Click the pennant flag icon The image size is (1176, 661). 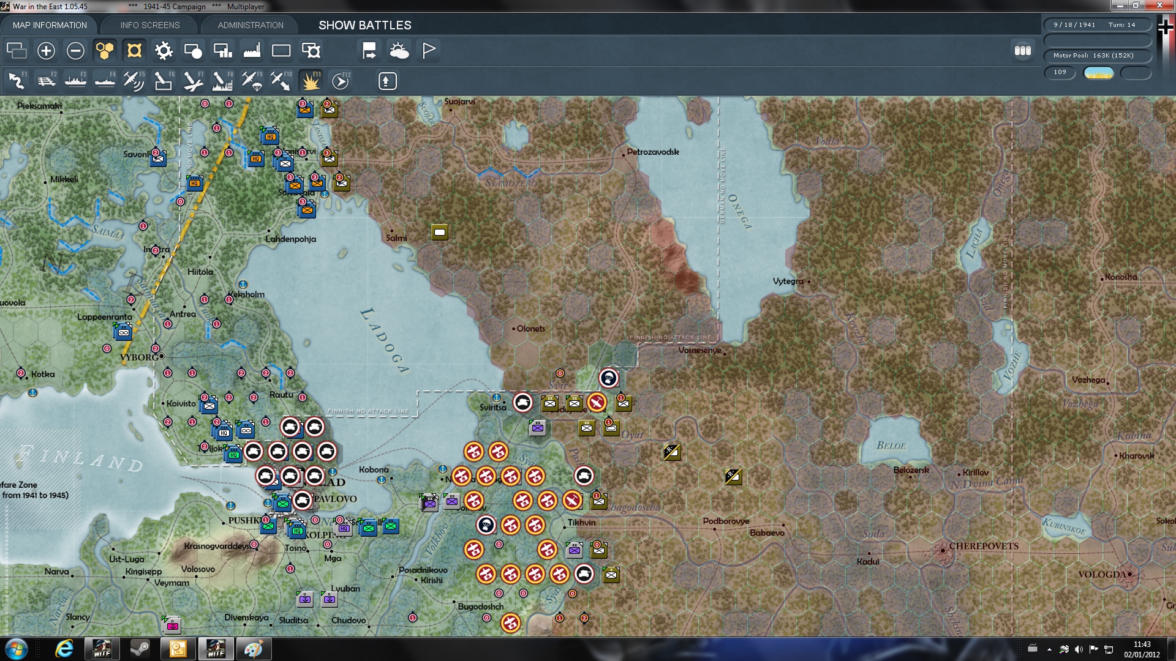[x=428, y=50]
